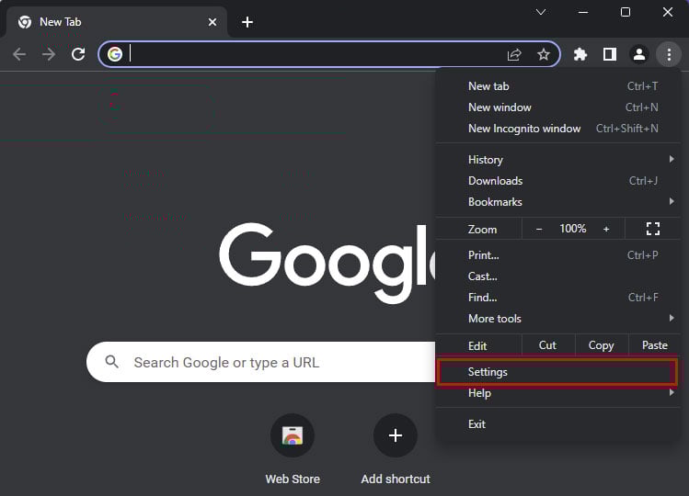Viewport: 689px width, 496px height.
Task: Open the Web Store shortcut
Action: click(x=293, y=449)
